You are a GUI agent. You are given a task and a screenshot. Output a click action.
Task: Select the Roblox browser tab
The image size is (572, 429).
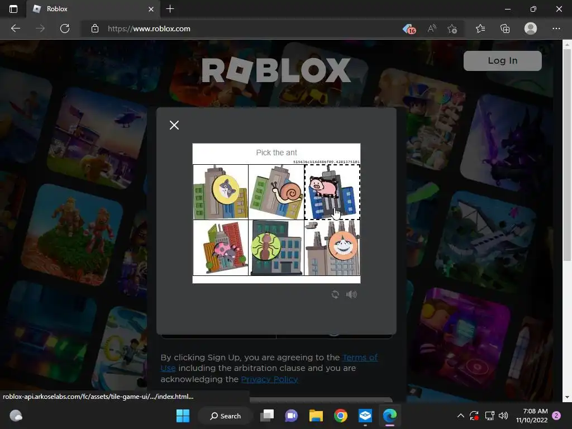[x=93, y=9]
